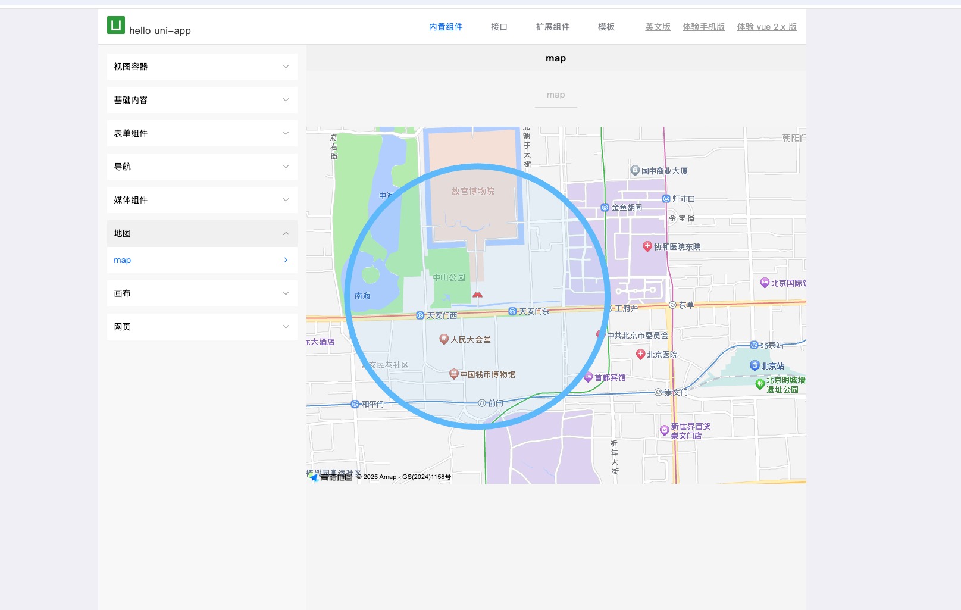Click the 中国钱币博物馆 museum marker icon
This screenshot has width=961, height=610.
coord(453,374)
